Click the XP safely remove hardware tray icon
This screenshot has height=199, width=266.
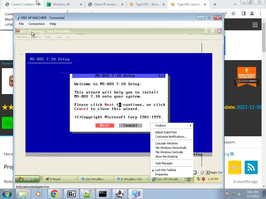click(198, 179)
